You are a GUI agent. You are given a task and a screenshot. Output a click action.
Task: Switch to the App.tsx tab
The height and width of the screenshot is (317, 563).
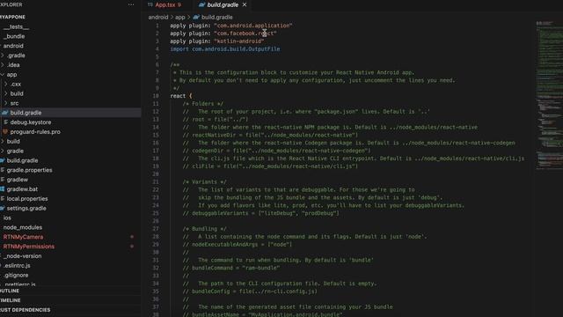[x=165, y=4]
